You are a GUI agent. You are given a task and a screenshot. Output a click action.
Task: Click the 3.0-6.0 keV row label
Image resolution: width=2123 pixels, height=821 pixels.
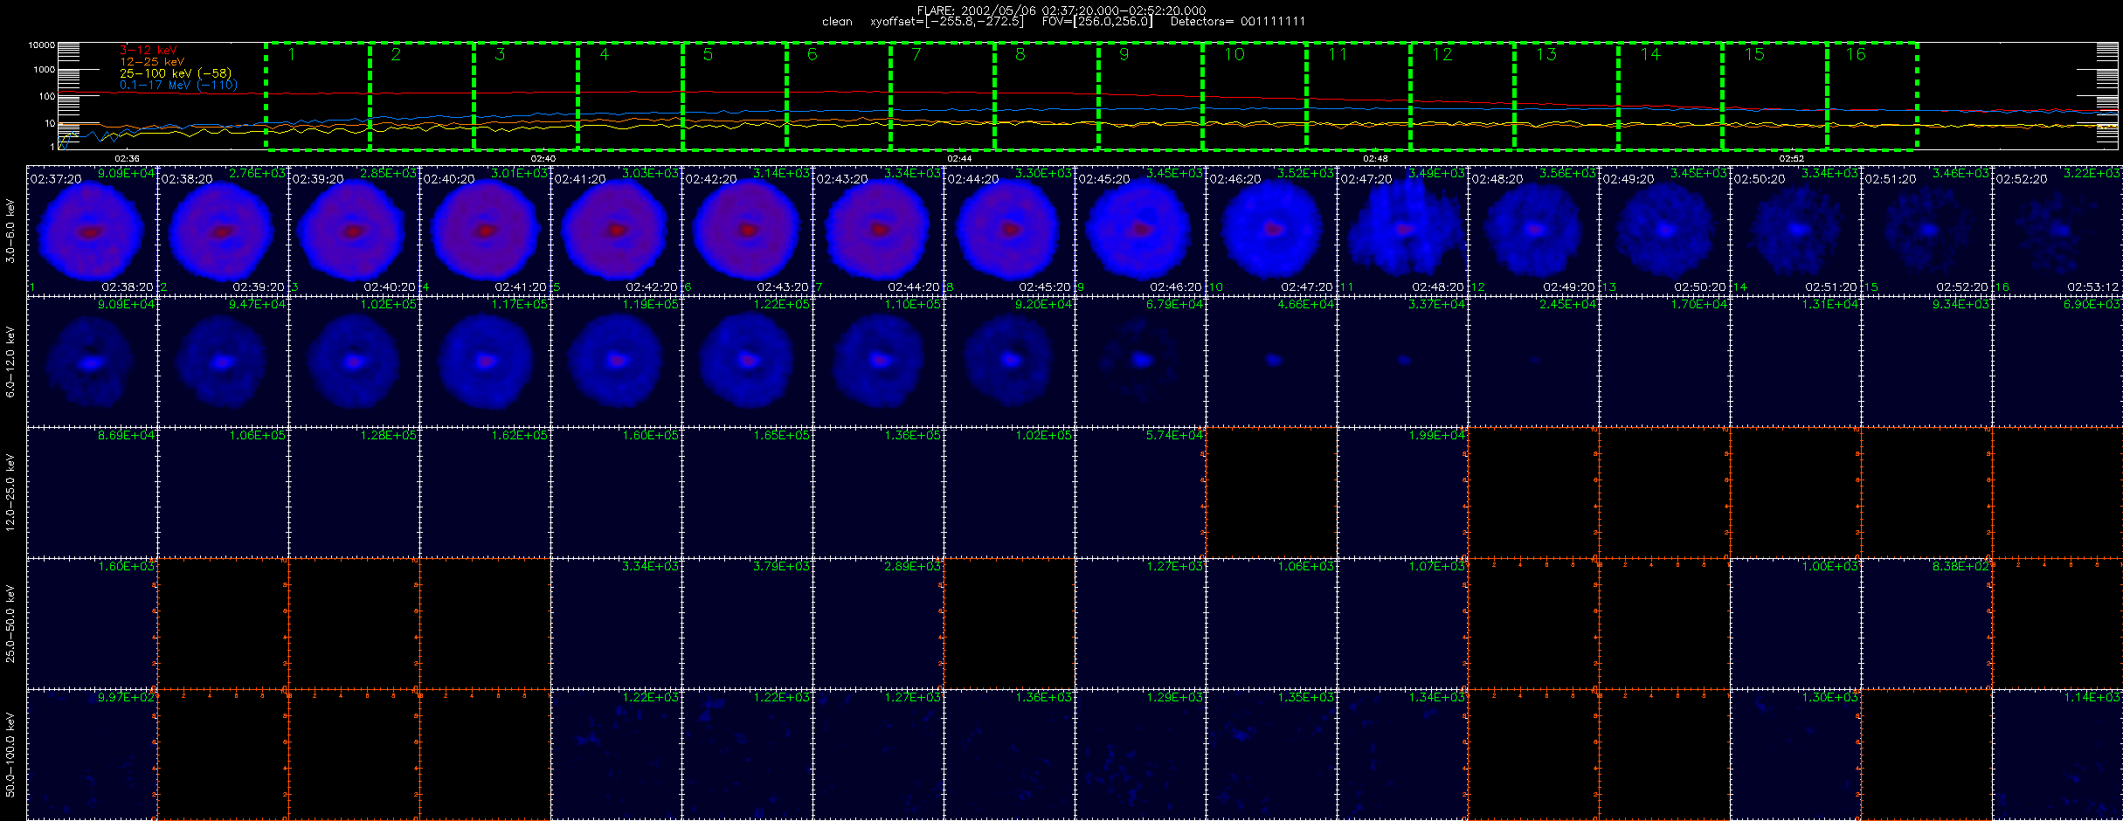[x=10, y=231]
